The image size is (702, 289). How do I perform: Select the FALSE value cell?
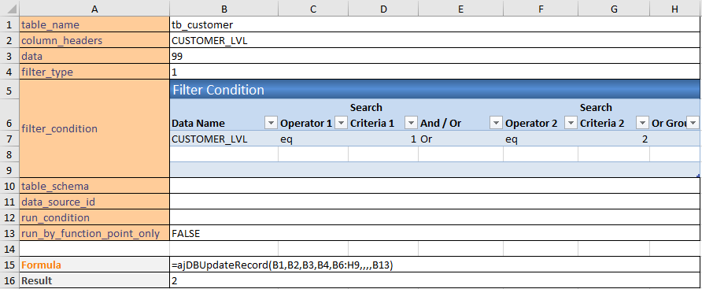[435, 233]
